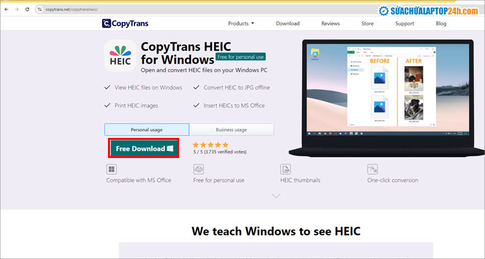The height and width of the screenshot is (259, 485).
Task: Reload the page with the refresh icon
Action: pyautogui.click(x=27, y=9)
